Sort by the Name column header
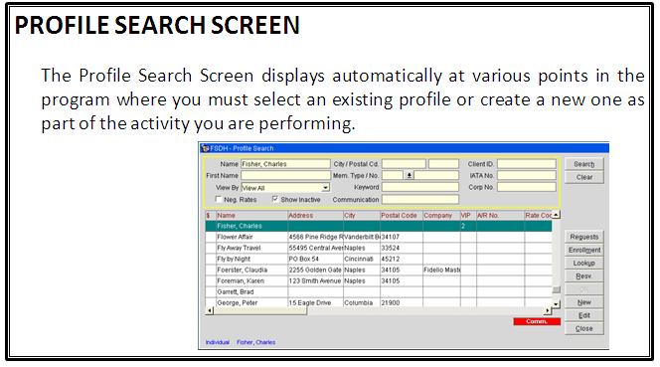The height and width of the screenshot is (367, 660). 251,215
